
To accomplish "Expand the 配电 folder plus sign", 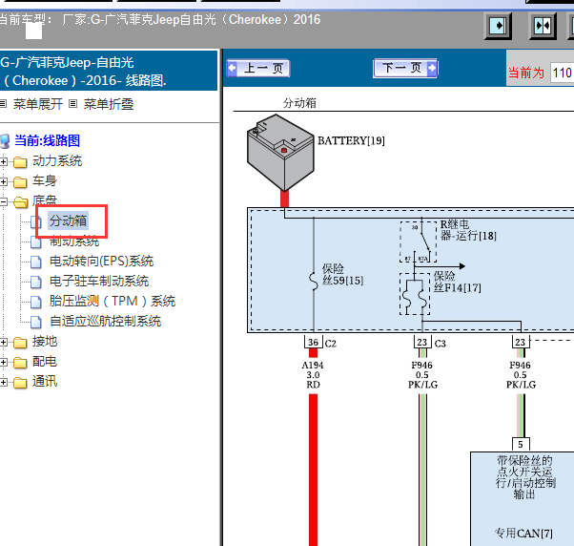I will (3, 362).
